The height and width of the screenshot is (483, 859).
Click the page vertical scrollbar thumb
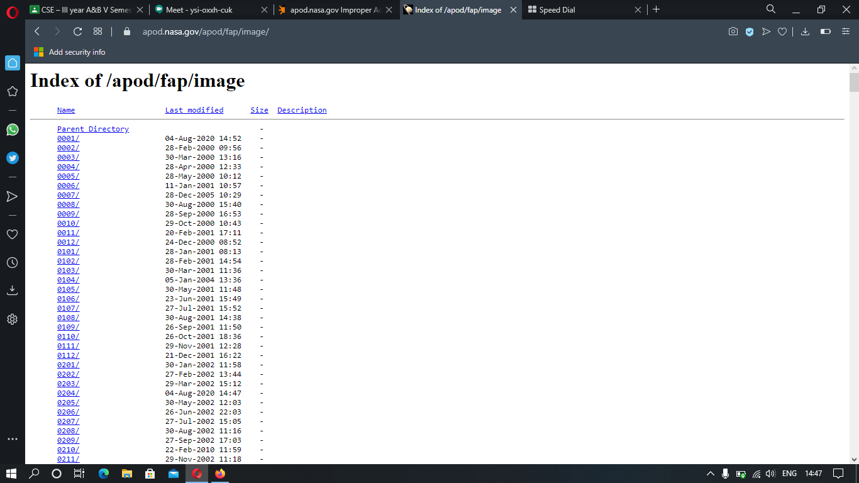pos(854,82)
